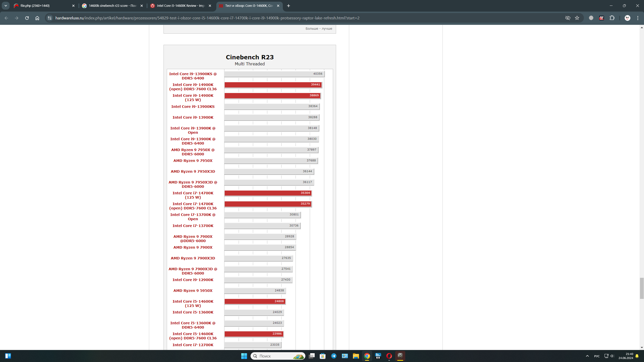
Task: Open the Chrome three-dot menu
Action: pos(638,18)
